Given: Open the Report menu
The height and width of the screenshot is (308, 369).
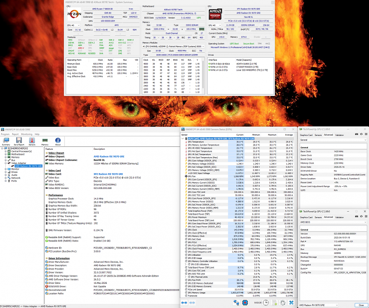Looking at the screenshot, I should (x=15, y=134).
